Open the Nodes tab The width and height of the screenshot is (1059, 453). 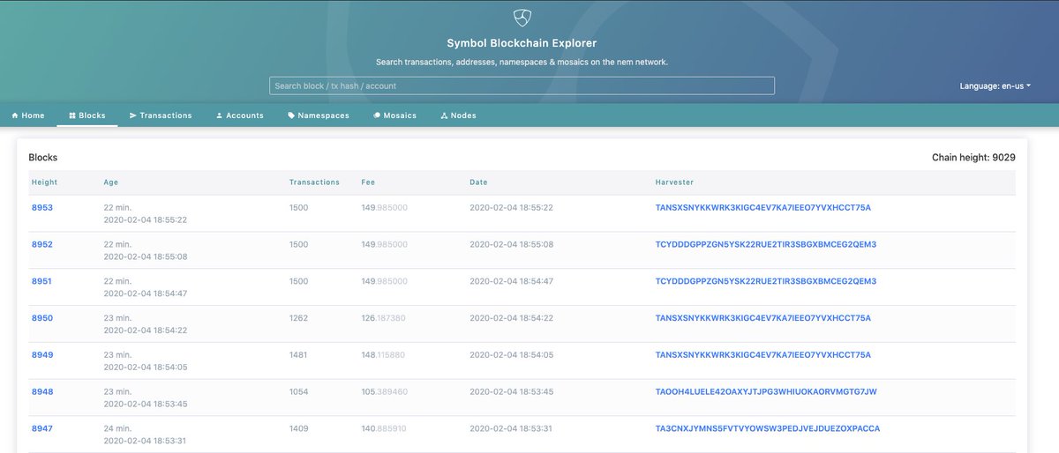point(458,115)
